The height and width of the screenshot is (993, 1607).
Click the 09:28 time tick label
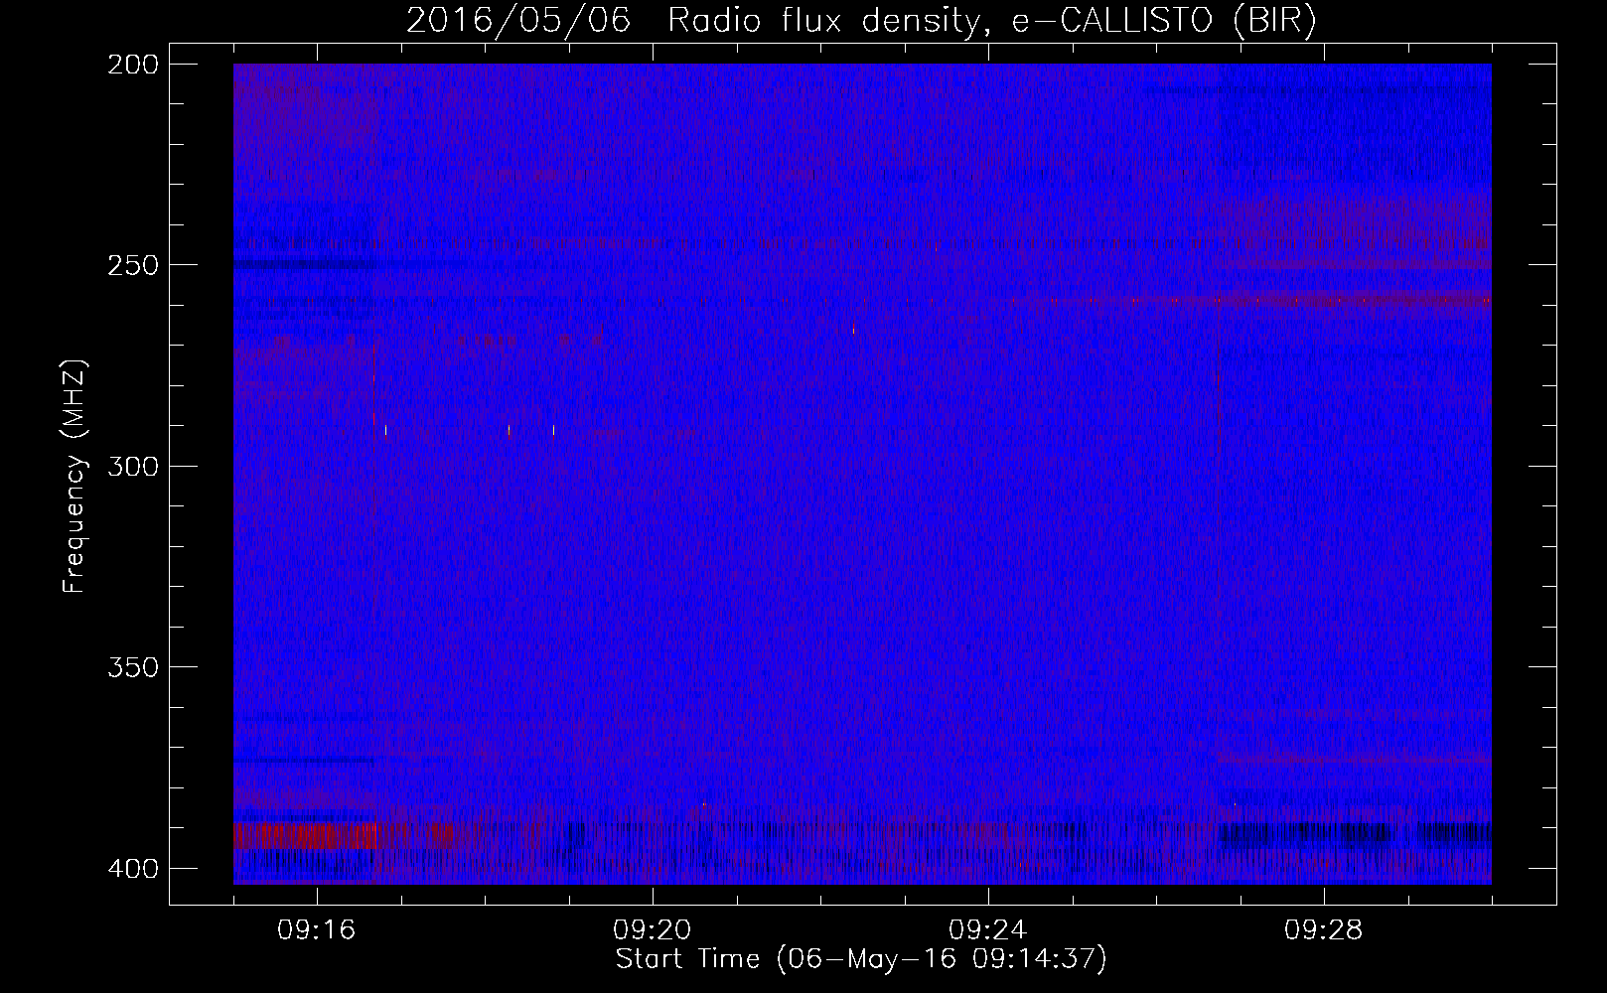(1324, 930)
